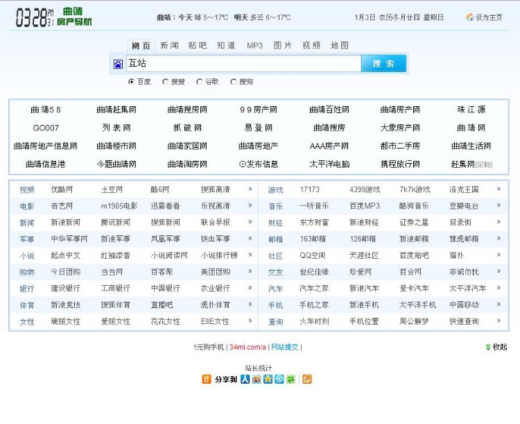Click into the search input field
Viewport: 520px width, 424px height.
(244, 63)
